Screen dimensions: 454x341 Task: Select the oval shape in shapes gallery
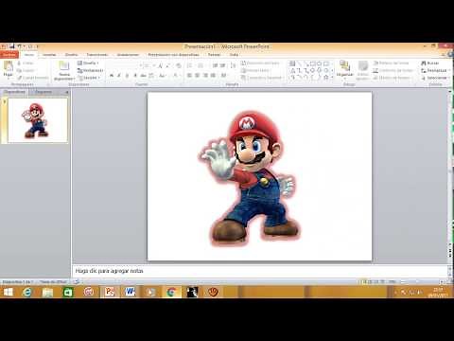(x=320, y=63)
